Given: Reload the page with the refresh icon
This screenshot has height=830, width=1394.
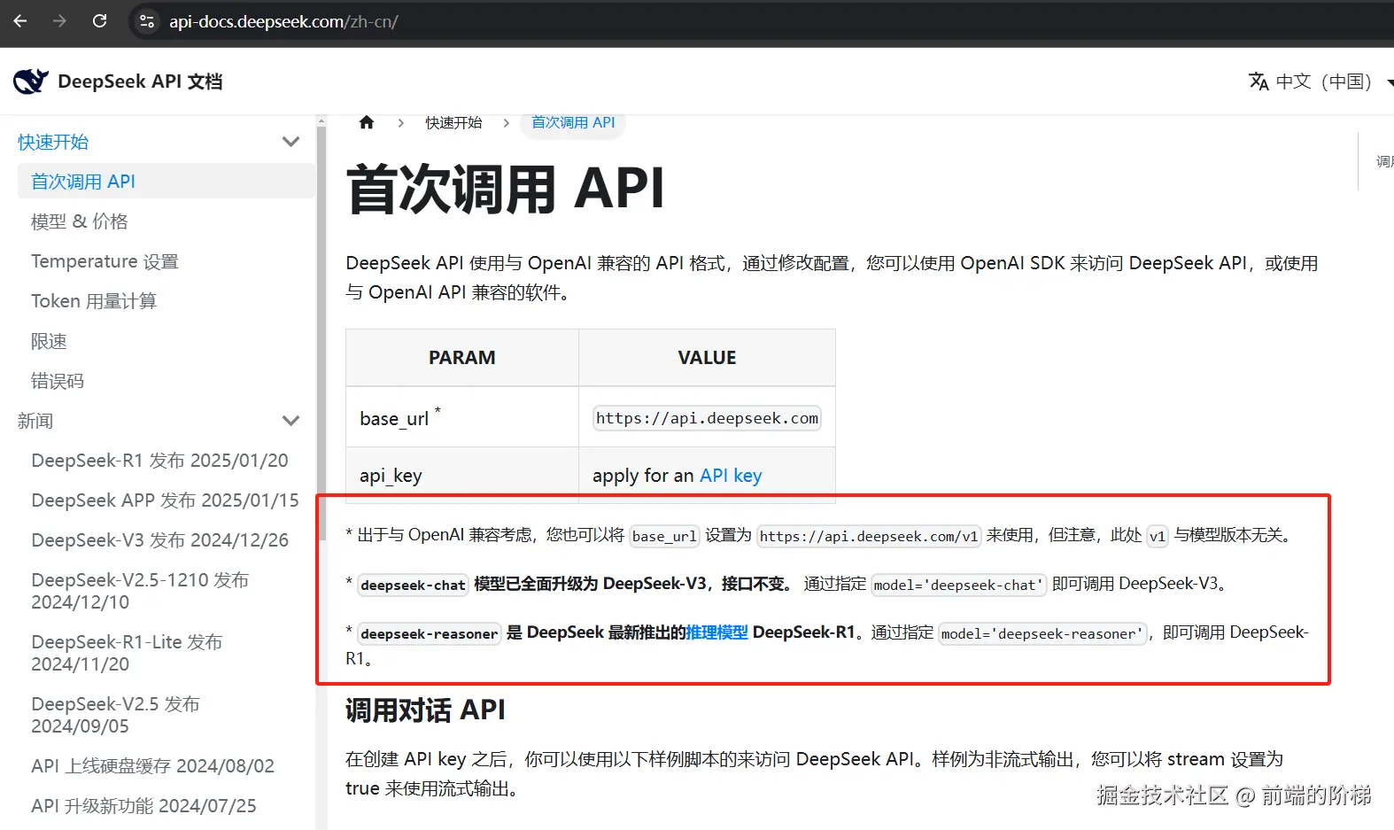Looking at the screenshot, I should [100, 20].
